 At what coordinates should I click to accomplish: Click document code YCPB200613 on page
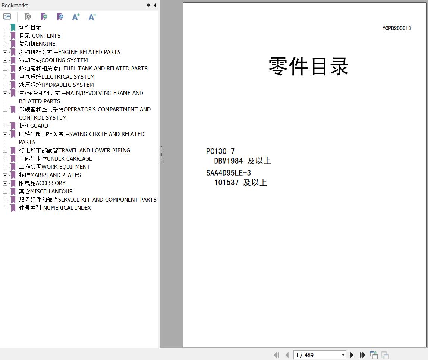pyautogui.click(x=397, y=28)
